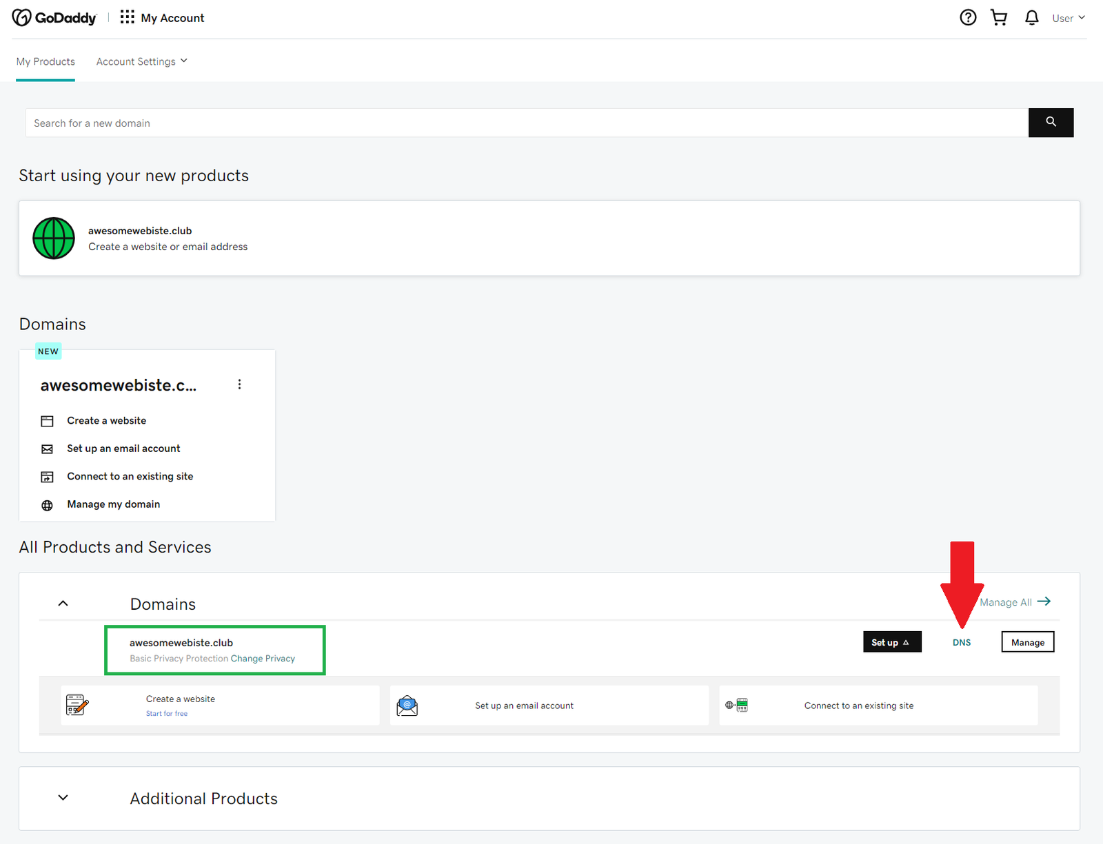Viewport: 1103px width, 844px height.
Task: Open the three-dot menu on domain card
Action: coord(239,384)
